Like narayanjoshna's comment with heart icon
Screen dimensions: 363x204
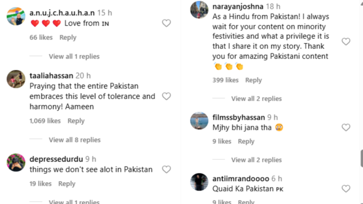346,42
